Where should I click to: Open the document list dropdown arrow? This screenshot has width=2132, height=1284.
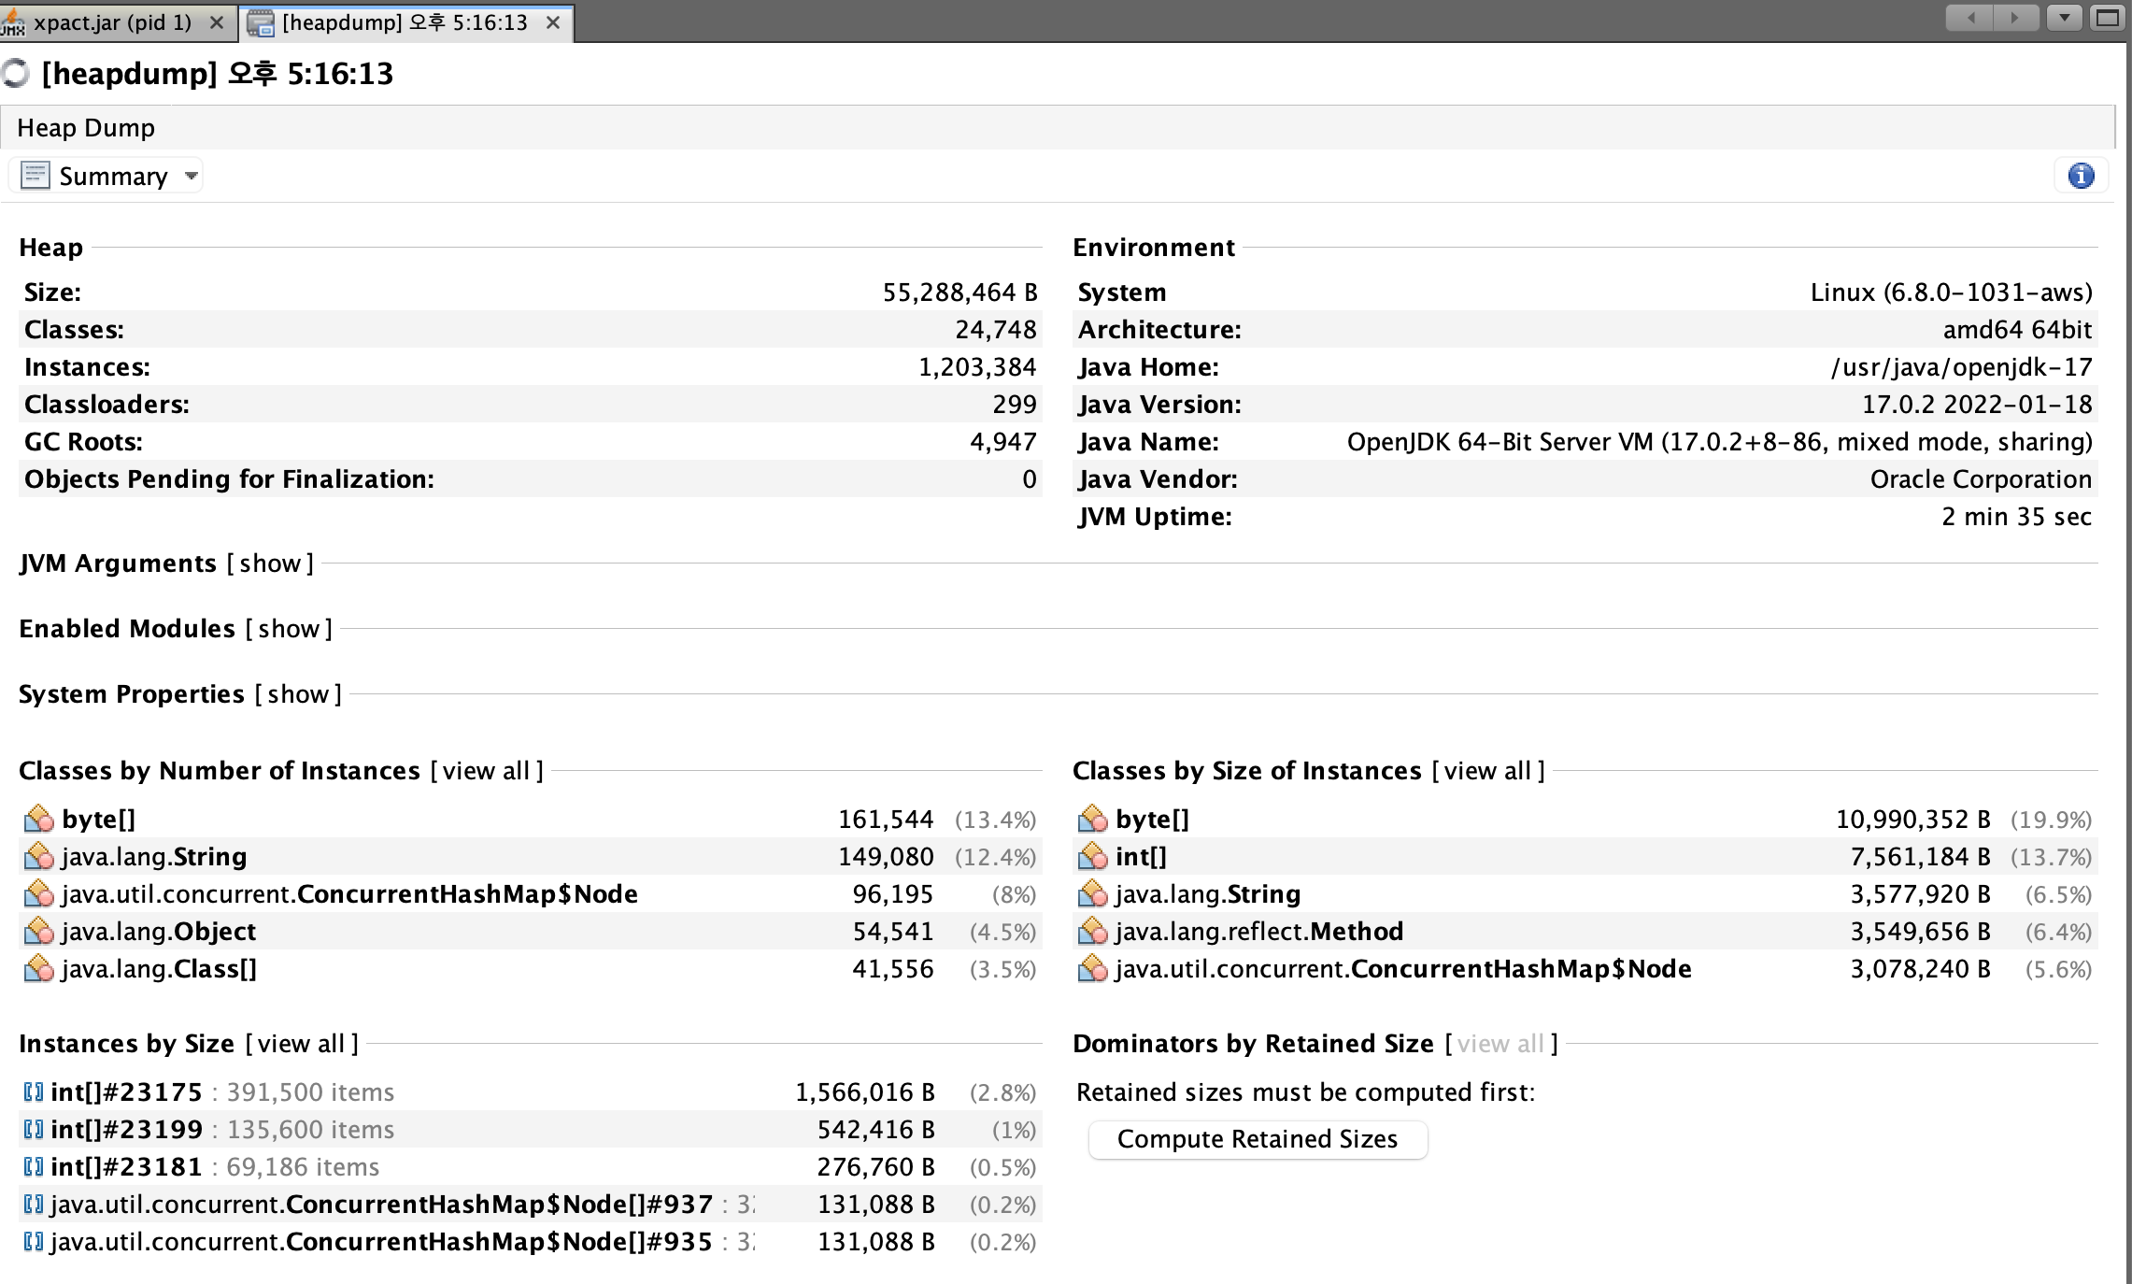2064,18
